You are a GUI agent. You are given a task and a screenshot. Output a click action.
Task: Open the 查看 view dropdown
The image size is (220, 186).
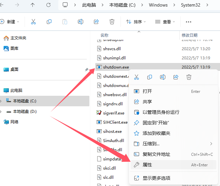(165, 22)
